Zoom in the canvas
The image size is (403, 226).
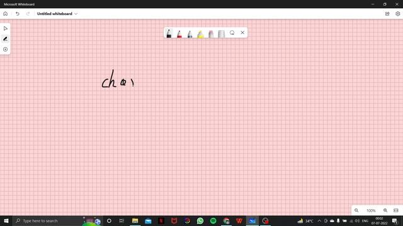(x=385, y=210)
